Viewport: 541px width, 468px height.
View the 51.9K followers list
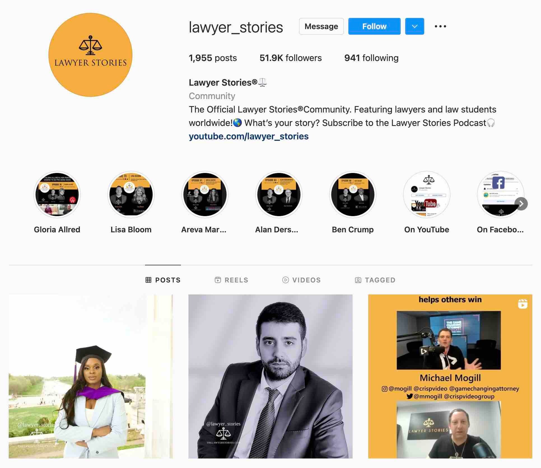(x=291, y=58)
